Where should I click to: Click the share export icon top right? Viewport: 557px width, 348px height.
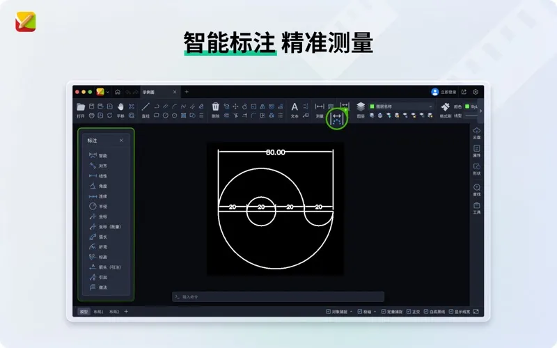[464, 92]
